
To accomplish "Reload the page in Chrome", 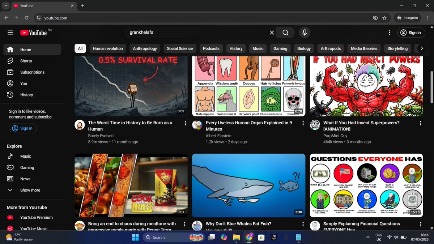I will [26, 18].
